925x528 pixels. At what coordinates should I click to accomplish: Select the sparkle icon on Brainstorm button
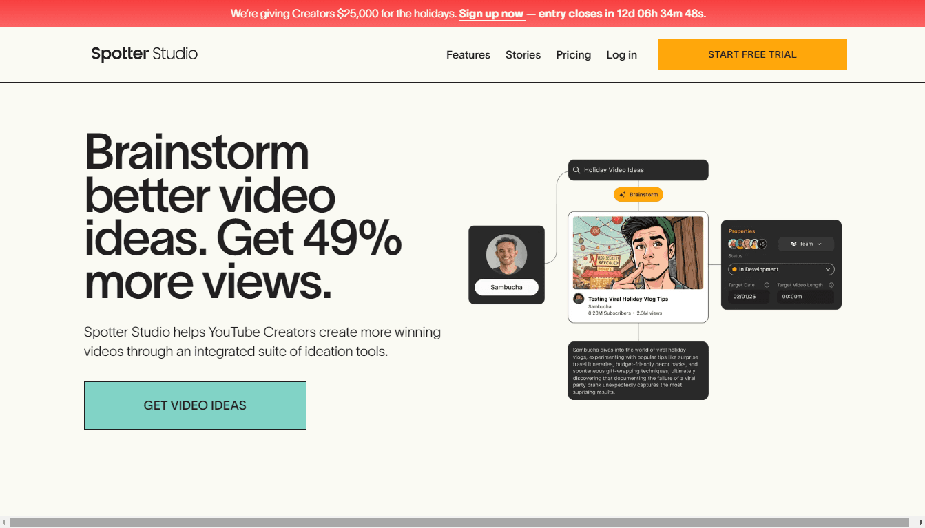tap(623, 194)
